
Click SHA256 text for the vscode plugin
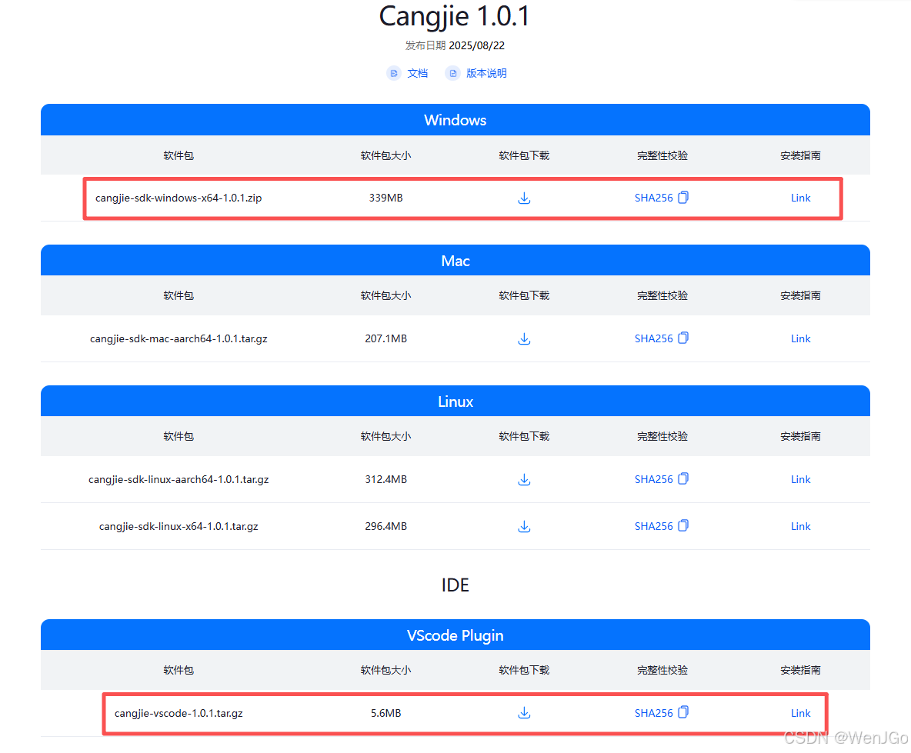coord(653,713)
